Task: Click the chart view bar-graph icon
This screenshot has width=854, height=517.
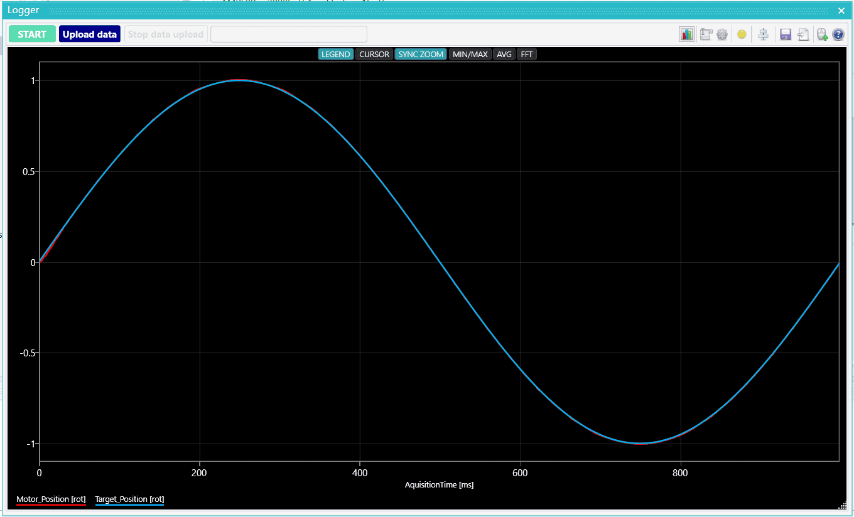Action: click(687, 35)
